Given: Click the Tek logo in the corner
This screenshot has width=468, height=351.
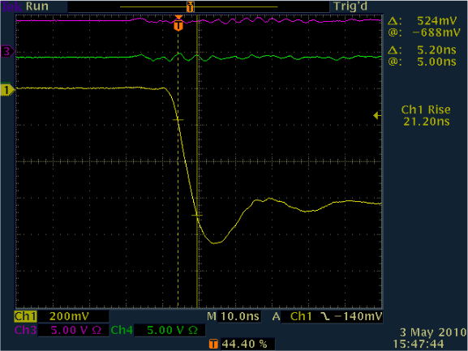Looking at the screenshot, I should click(x=12, y=6).
